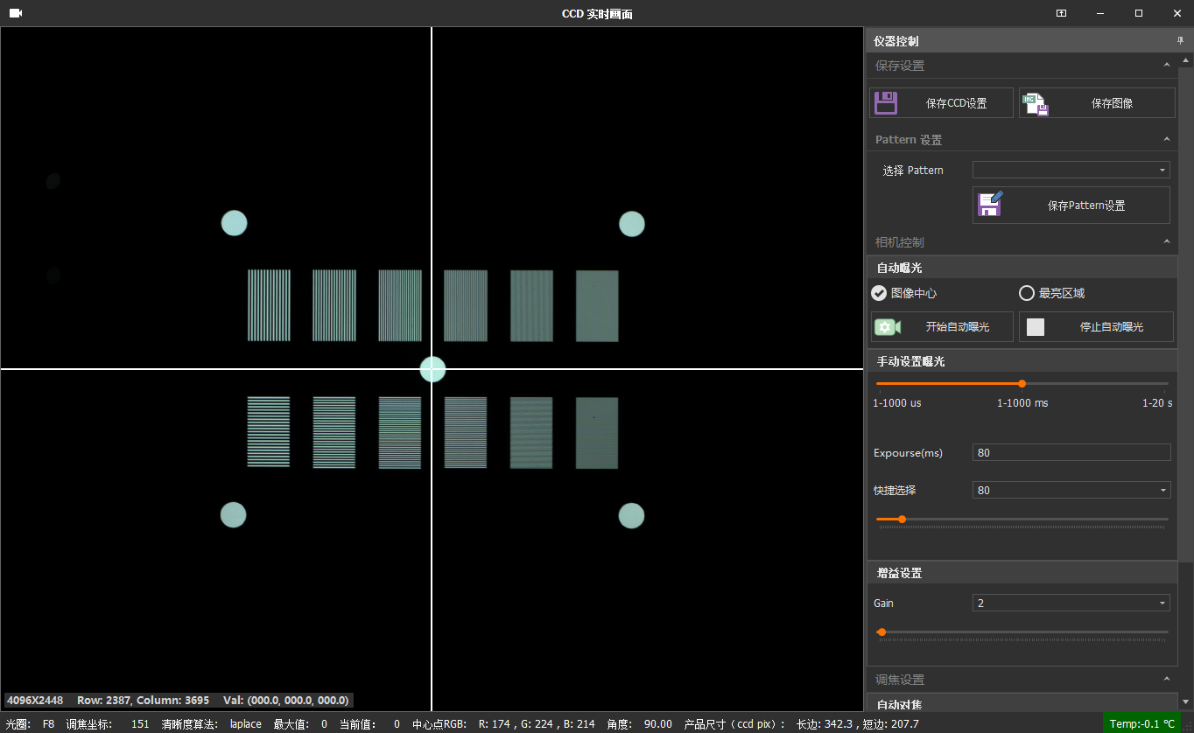Save CCD settings with 保存CCD设置
Image resolution: width=1194 pixels, height=733 pixels.
pos(941,102)
